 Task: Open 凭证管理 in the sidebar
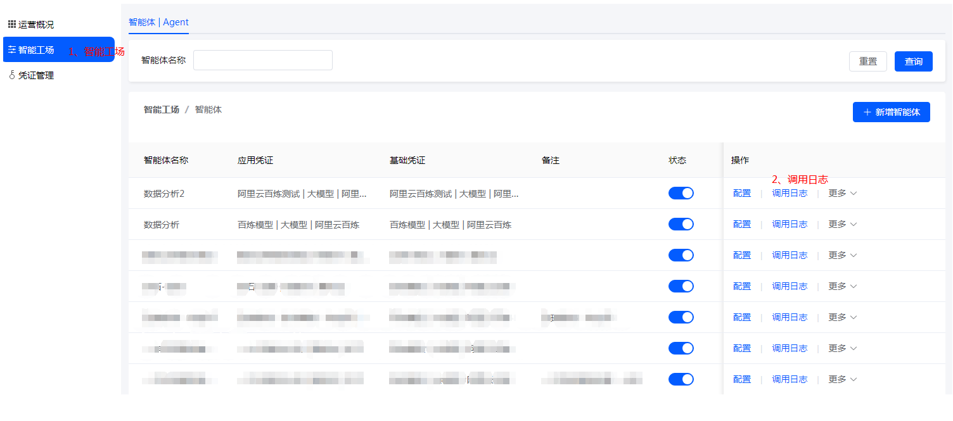(36, 75)
